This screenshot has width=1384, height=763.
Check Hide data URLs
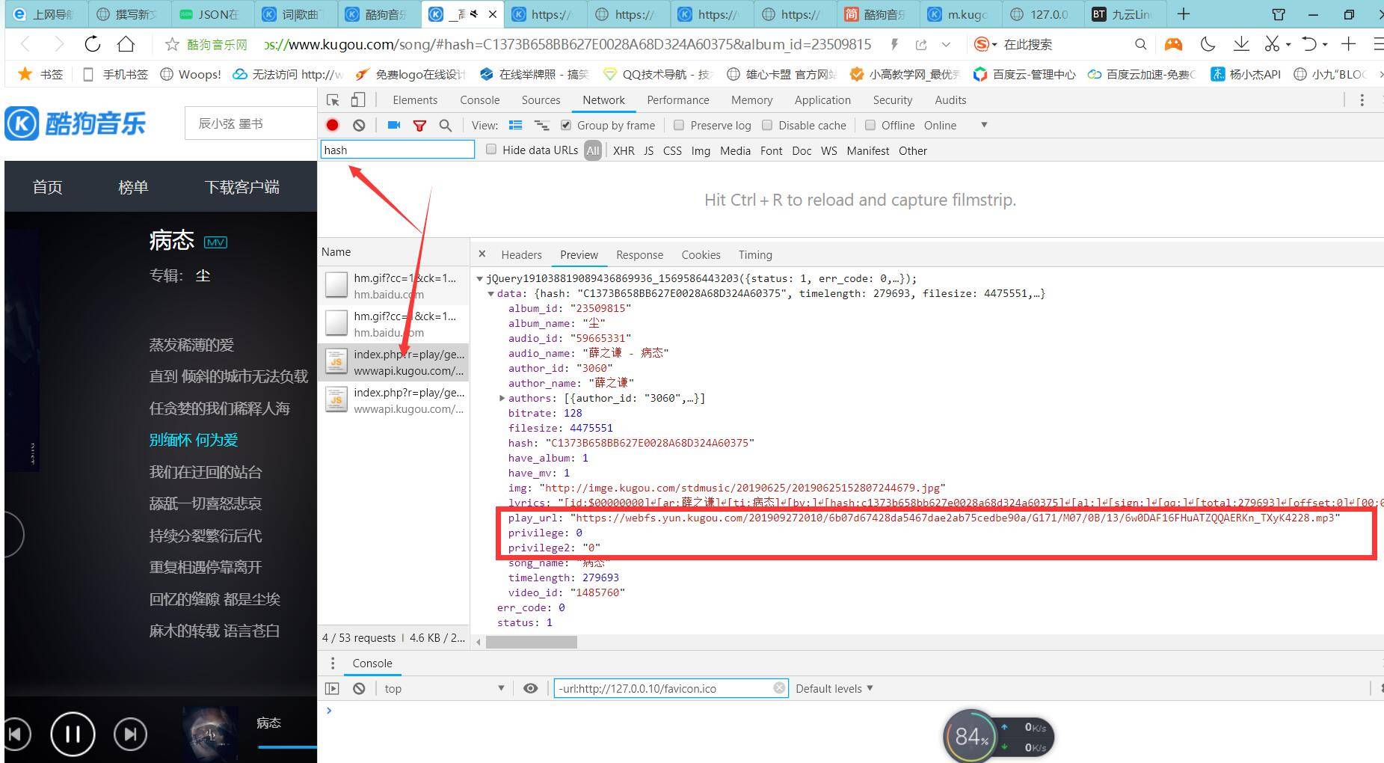[491, 150]
